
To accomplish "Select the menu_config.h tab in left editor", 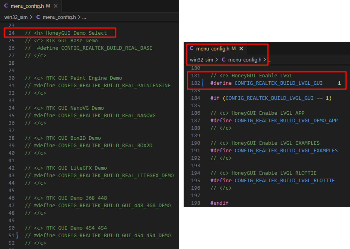I will tap(31, 6).
